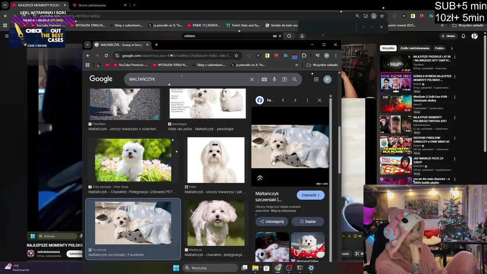Start voice search in Google search bar

pos(274,79)
